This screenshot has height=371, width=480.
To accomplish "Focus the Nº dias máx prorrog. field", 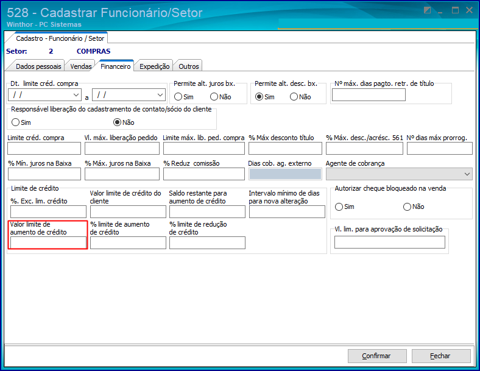I will tap(440, 149).
